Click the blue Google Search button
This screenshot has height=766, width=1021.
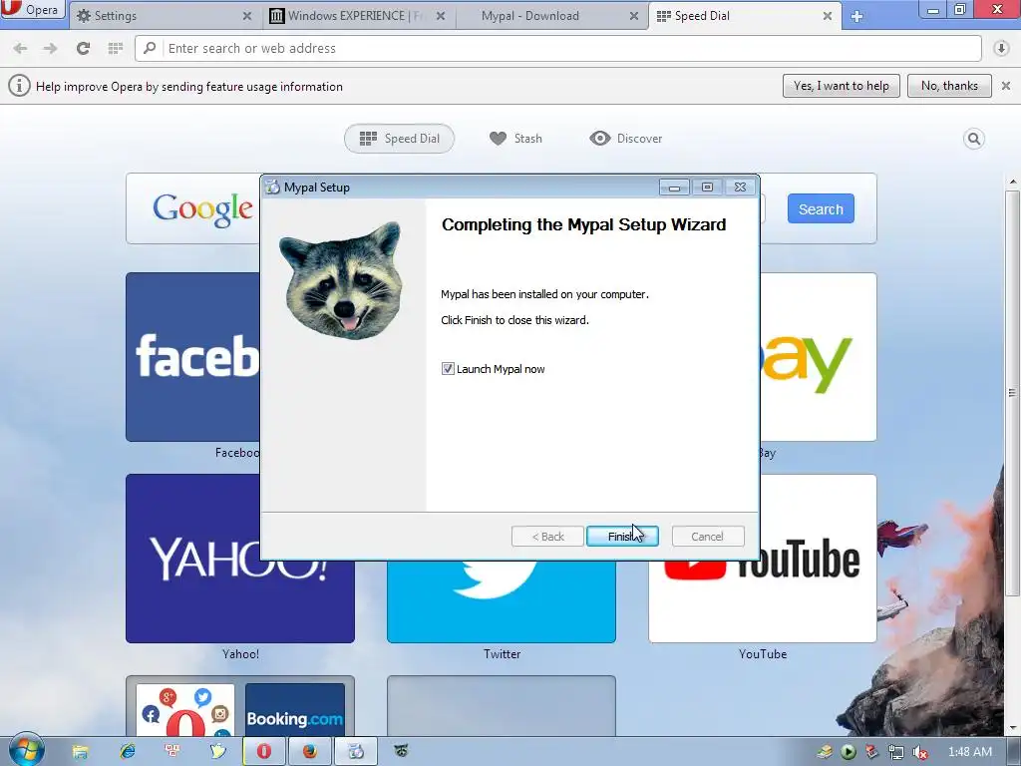821,209
